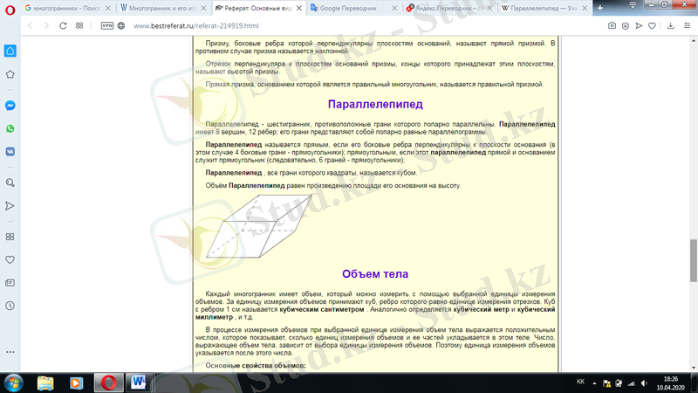Open WhatsApp in sidebar
Image resolution: width=698 pixels, height=393 pixels.
tap(10, 128)
